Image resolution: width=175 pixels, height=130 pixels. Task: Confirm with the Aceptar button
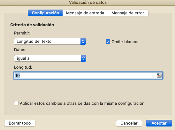(159, 123)
